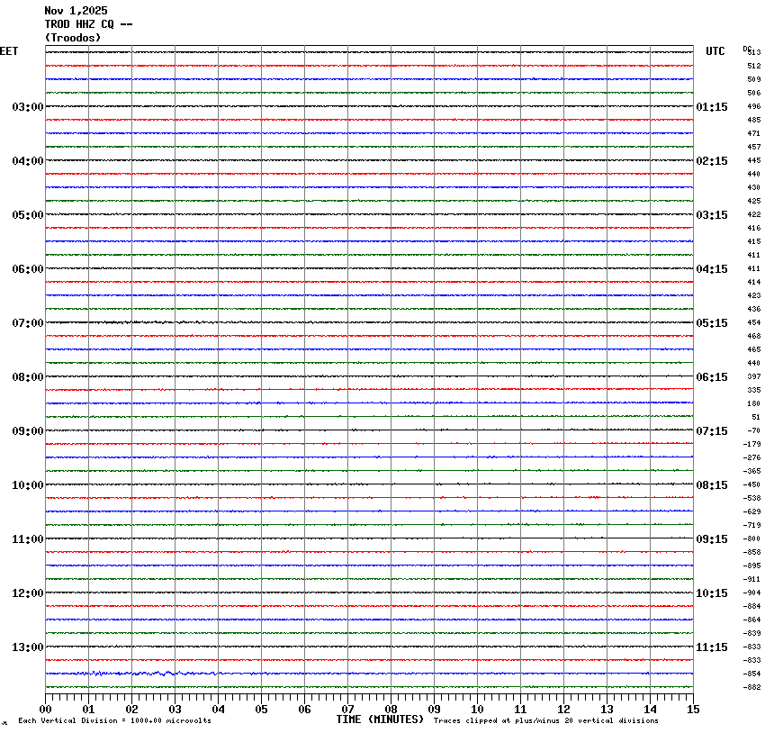Select the 03:00 EET time label
Image resolution: width=765 pixels, height=733 pixels.
coord(27,107)
